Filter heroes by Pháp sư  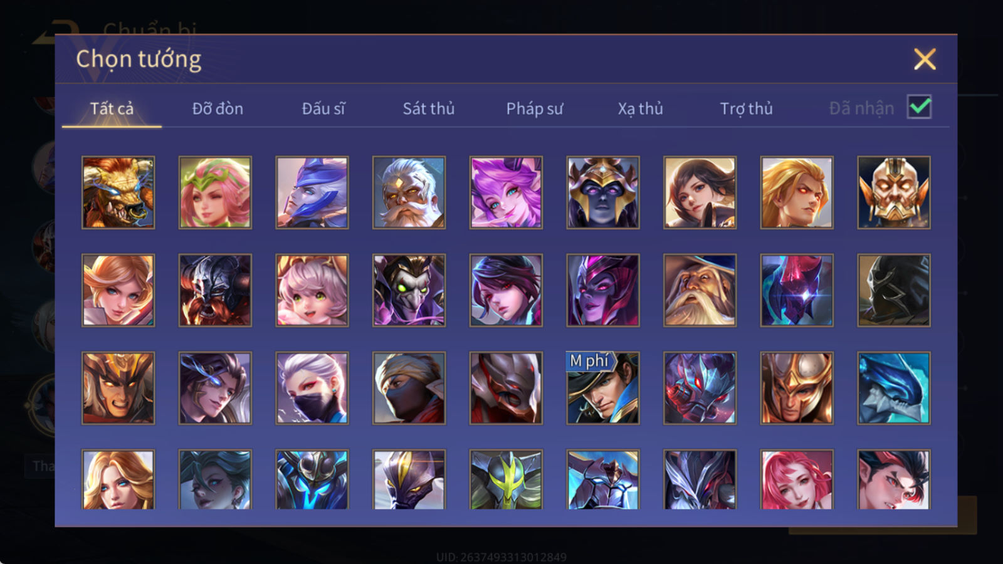click(x=535, y=108)
